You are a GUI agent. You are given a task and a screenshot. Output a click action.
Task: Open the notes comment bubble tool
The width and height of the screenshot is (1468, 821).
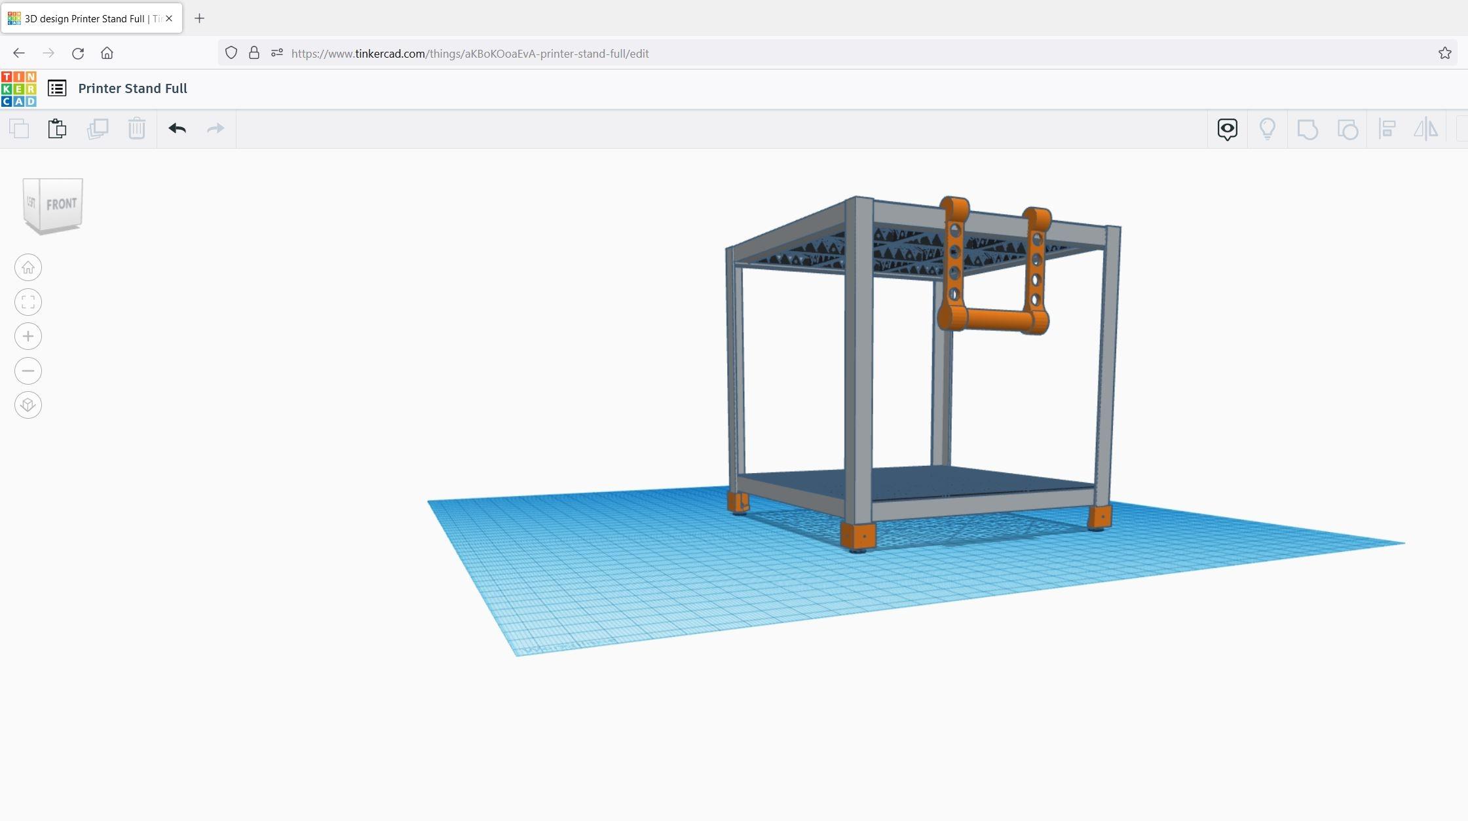pos(1227,129)
